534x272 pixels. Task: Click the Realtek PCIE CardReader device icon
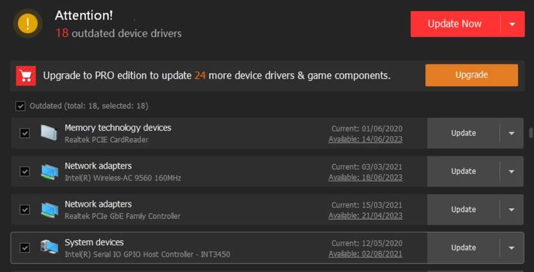(49, 132)
